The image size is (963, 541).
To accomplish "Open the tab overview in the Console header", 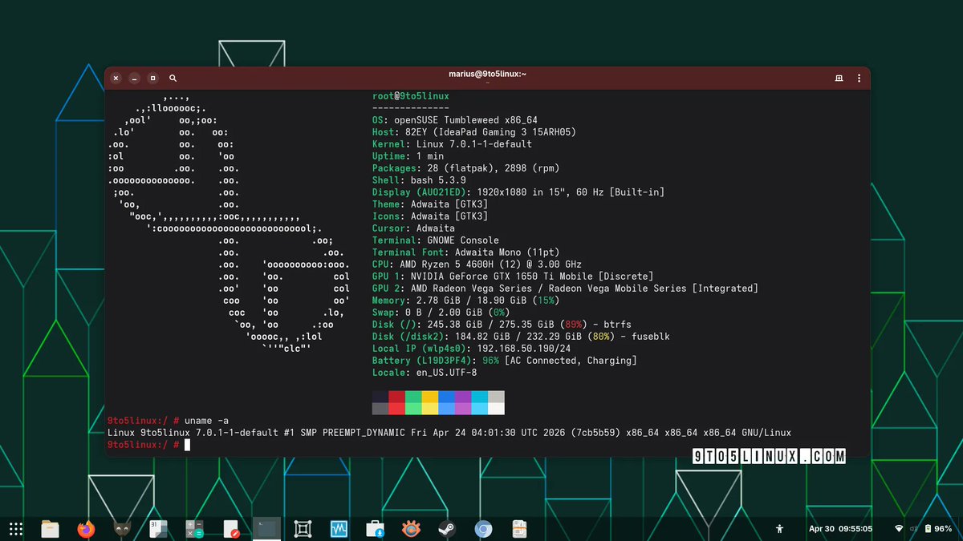I will coord(839,78).
